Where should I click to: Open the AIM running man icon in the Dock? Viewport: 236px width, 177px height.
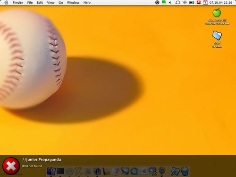tap(152, 171)
